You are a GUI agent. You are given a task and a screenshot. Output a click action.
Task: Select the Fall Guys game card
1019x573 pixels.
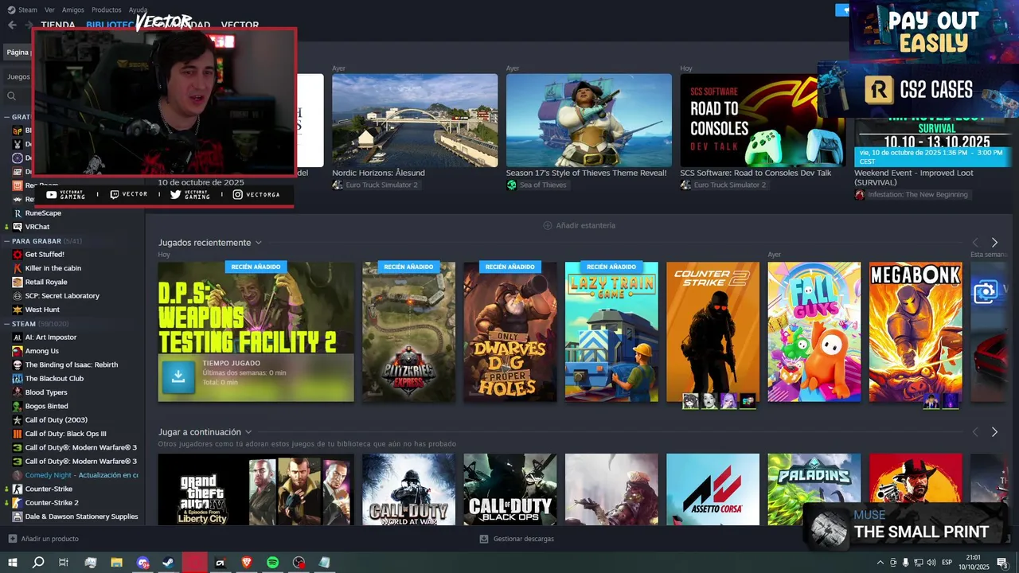(814, 332)
